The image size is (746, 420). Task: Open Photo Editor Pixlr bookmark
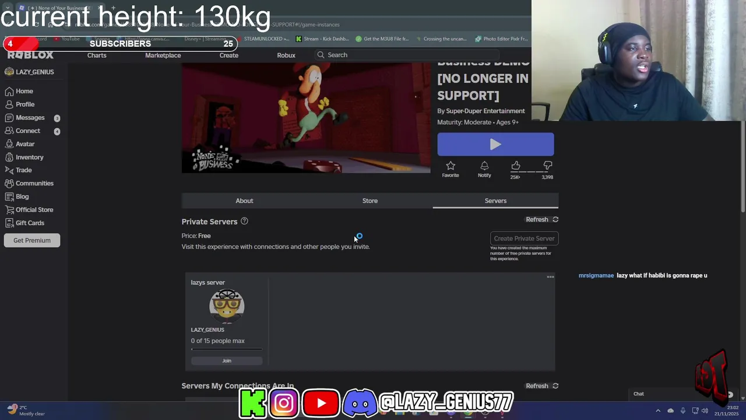[501, 39]
